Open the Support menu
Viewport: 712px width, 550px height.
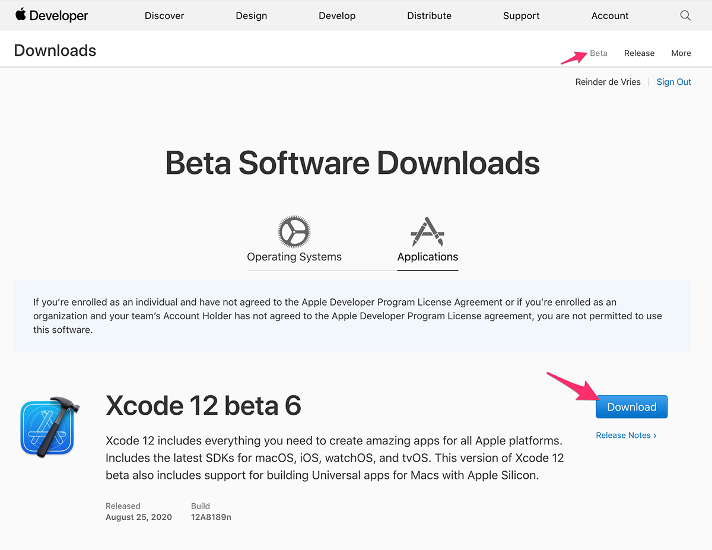click(x=522, y=16)
